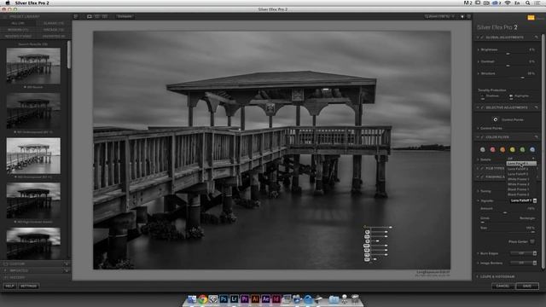Show Vintage presets category tab

[x=54, y=30]
